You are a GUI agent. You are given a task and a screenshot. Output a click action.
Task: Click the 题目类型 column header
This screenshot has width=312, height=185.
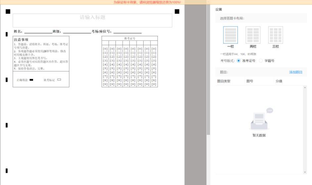[224, 81]
